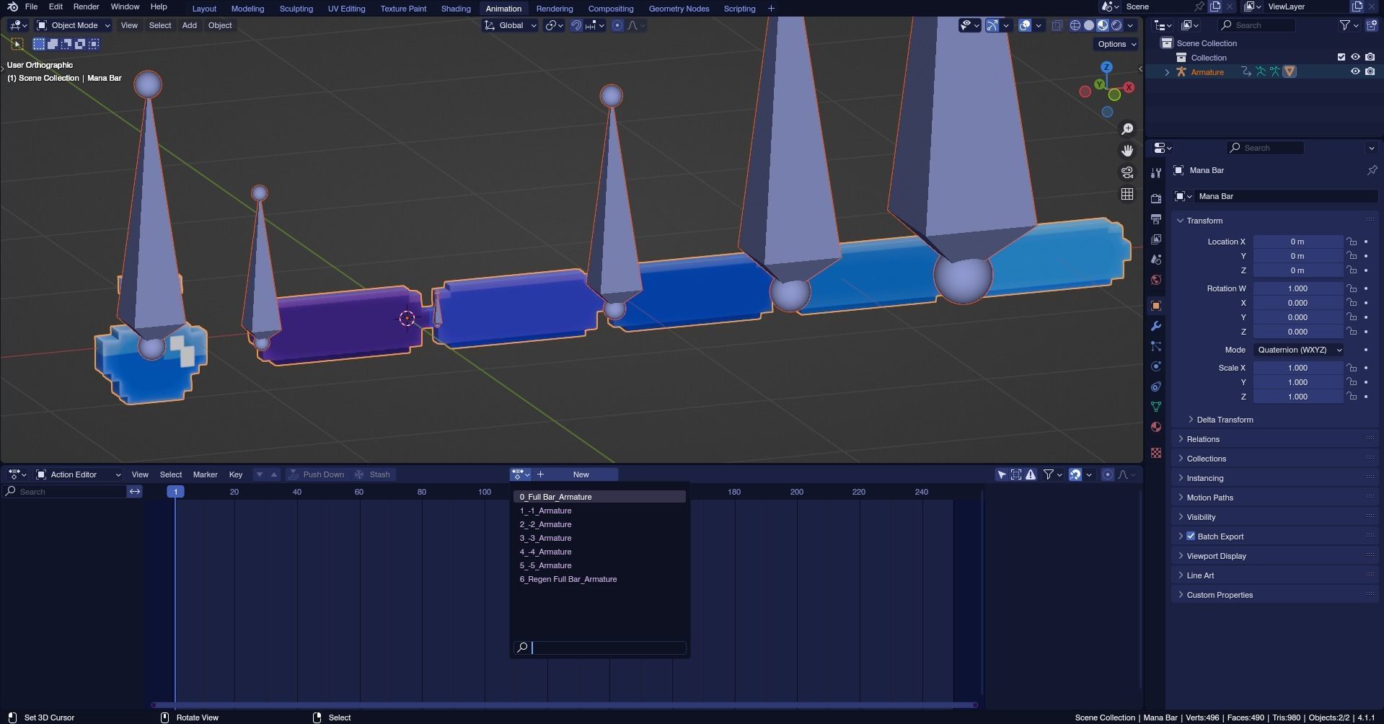Open the Render properties tab
The width and height of the screenshot is (1384, 724).
(x=1156, y=199)
